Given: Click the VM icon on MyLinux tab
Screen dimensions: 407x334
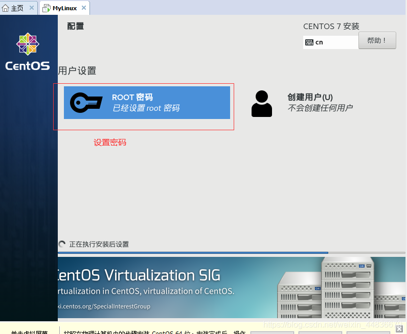Looking at the screenshot, I should pos(46,9).
